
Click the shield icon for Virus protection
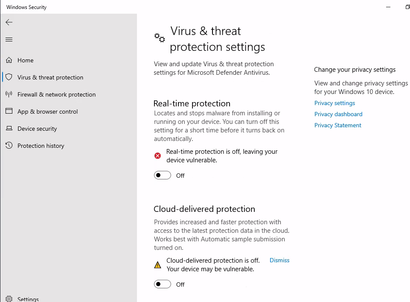tap(9, 77)
